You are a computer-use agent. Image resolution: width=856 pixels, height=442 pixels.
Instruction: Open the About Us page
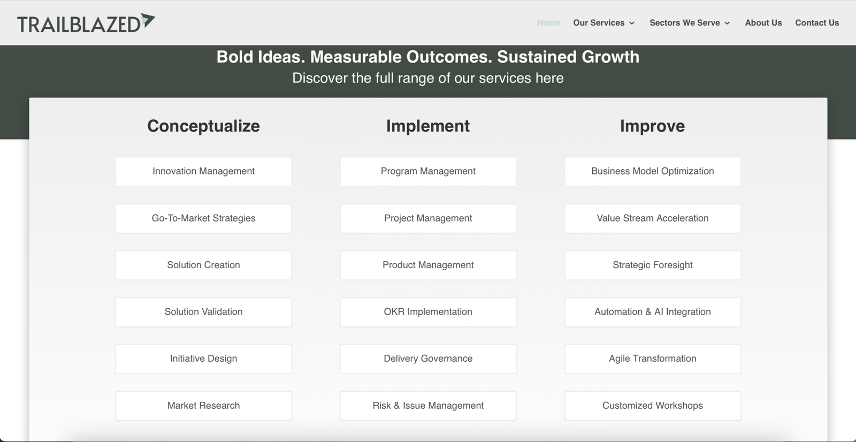763,22
